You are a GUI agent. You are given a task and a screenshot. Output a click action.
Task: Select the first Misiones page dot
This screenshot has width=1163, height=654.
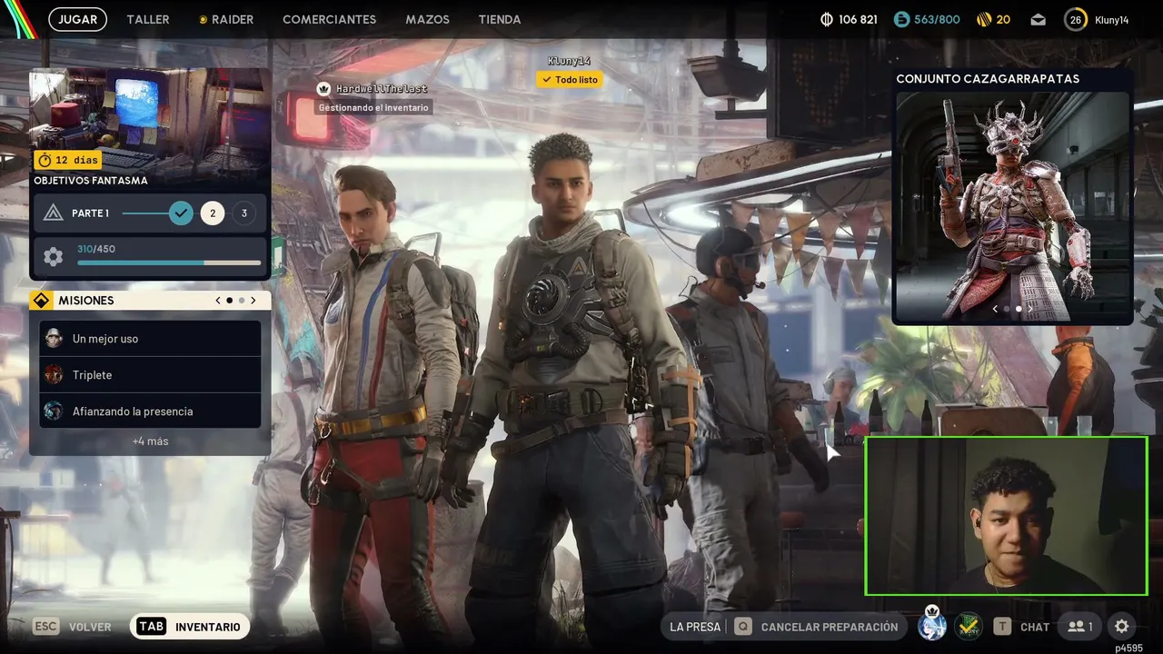click(229, 301)
